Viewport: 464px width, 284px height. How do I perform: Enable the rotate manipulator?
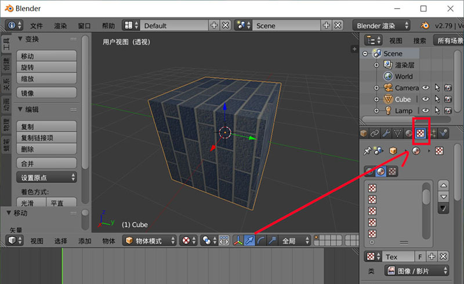(260, 241)
